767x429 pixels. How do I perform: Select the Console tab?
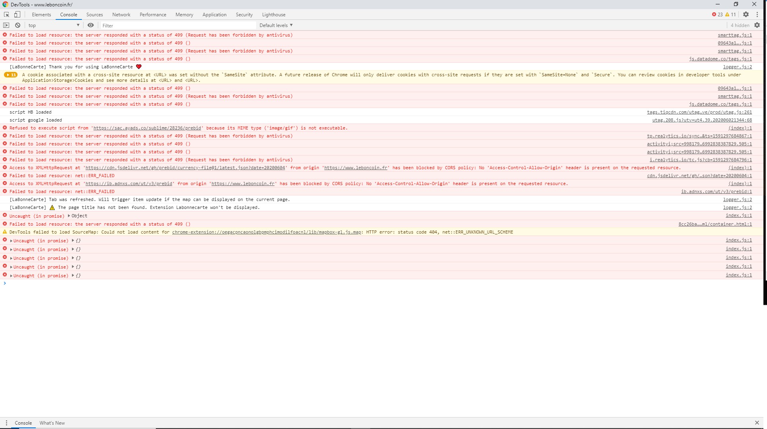pyautogui.click(x=68, y=14)
